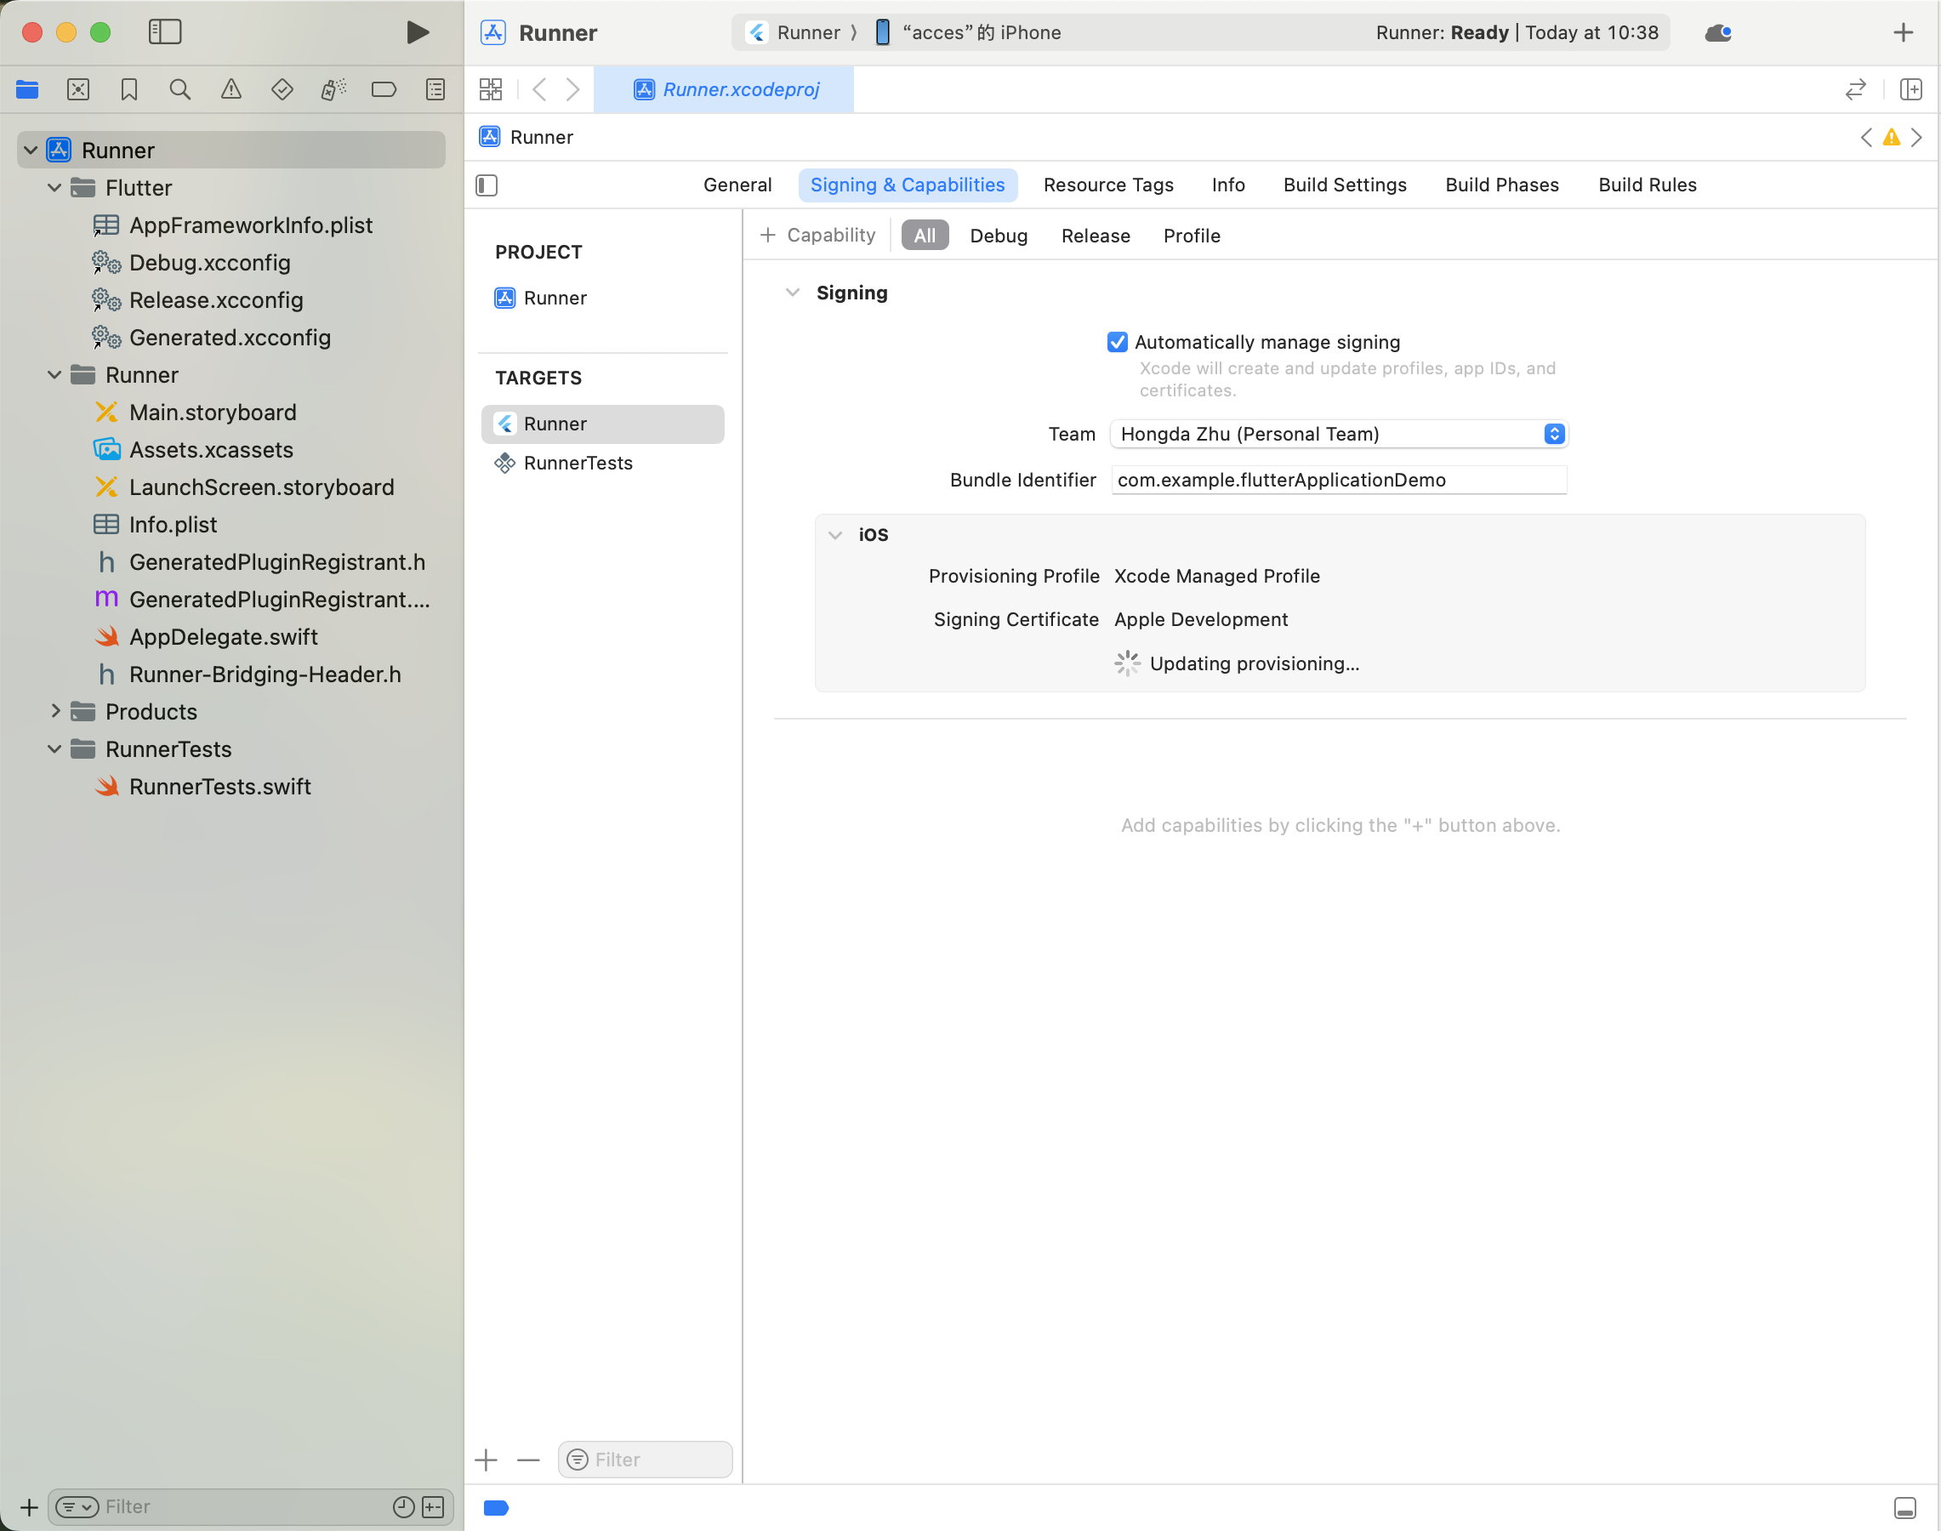Add a new target with plus
Image resolution: width=1941 pixels, height=1531 pixels.
pos(486,1460)
